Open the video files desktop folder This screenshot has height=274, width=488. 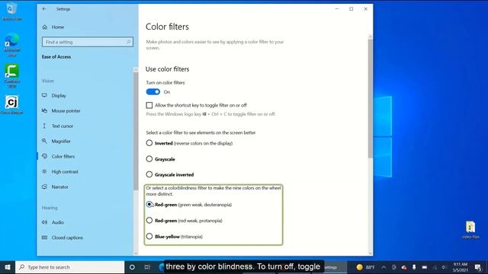[x=470, y=230]
